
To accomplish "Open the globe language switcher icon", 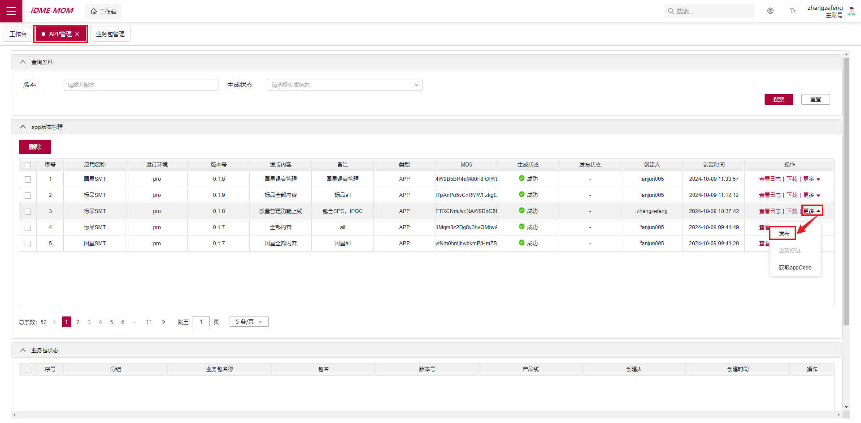I will click(770, 10).
